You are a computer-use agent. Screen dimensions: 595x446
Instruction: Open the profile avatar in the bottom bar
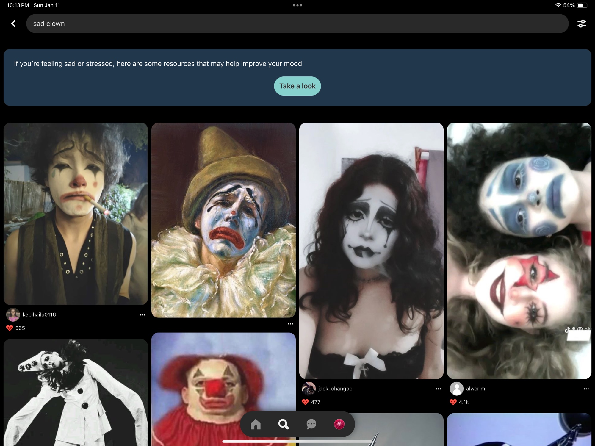(339, 424)
